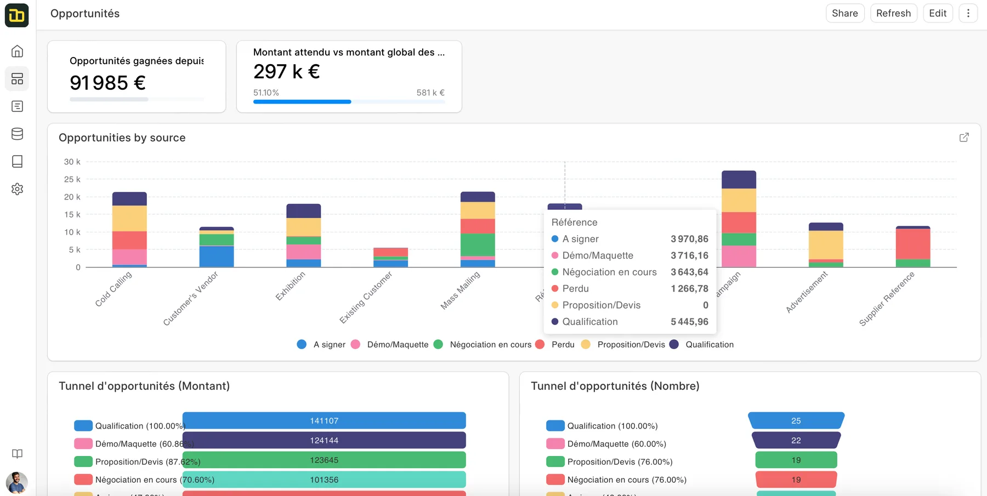The height and width of the screenshot is (496, 987).
Task: Click the app logo at top left
Action: click(x=17, y=15)
